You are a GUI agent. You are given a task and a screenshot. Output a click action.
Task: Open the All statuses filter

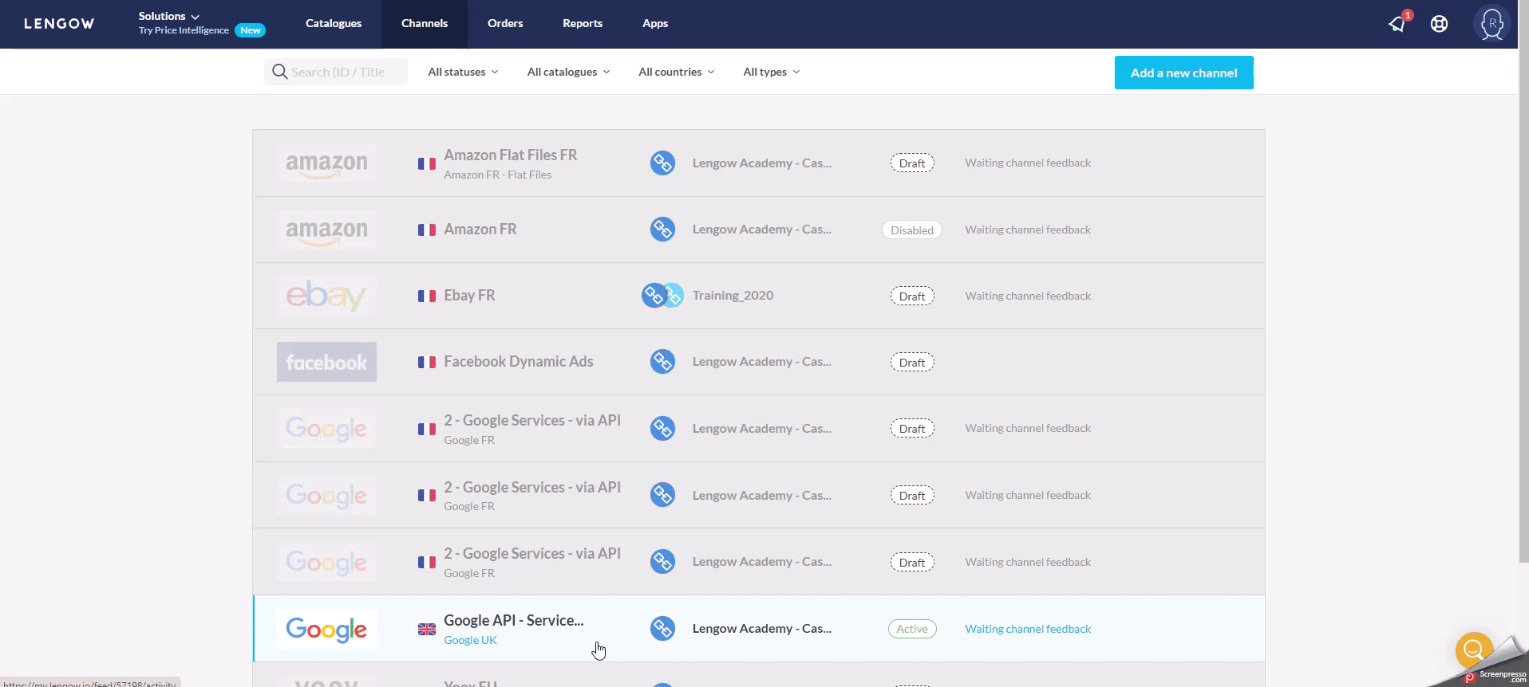click(x=463, y=72)
